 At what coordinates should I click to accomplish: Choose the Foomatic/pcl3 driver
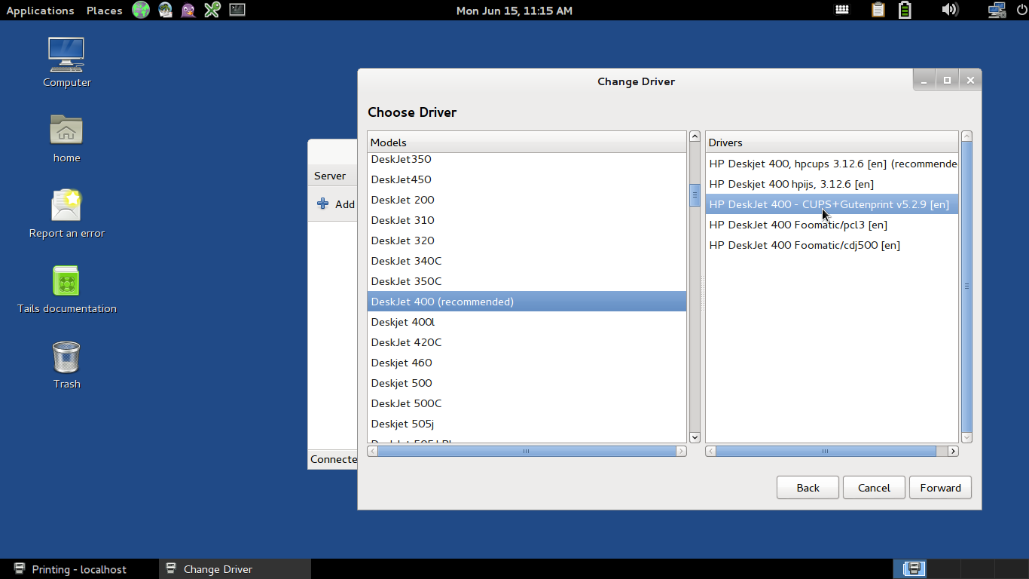pyautogui.click(x=832, y=225)
